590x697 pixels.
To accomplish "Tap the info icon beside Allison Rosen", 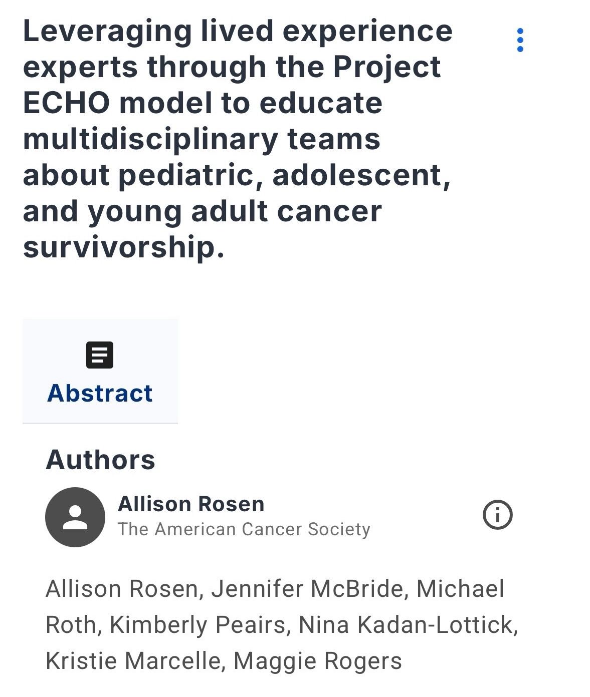I will pos(497,515).
